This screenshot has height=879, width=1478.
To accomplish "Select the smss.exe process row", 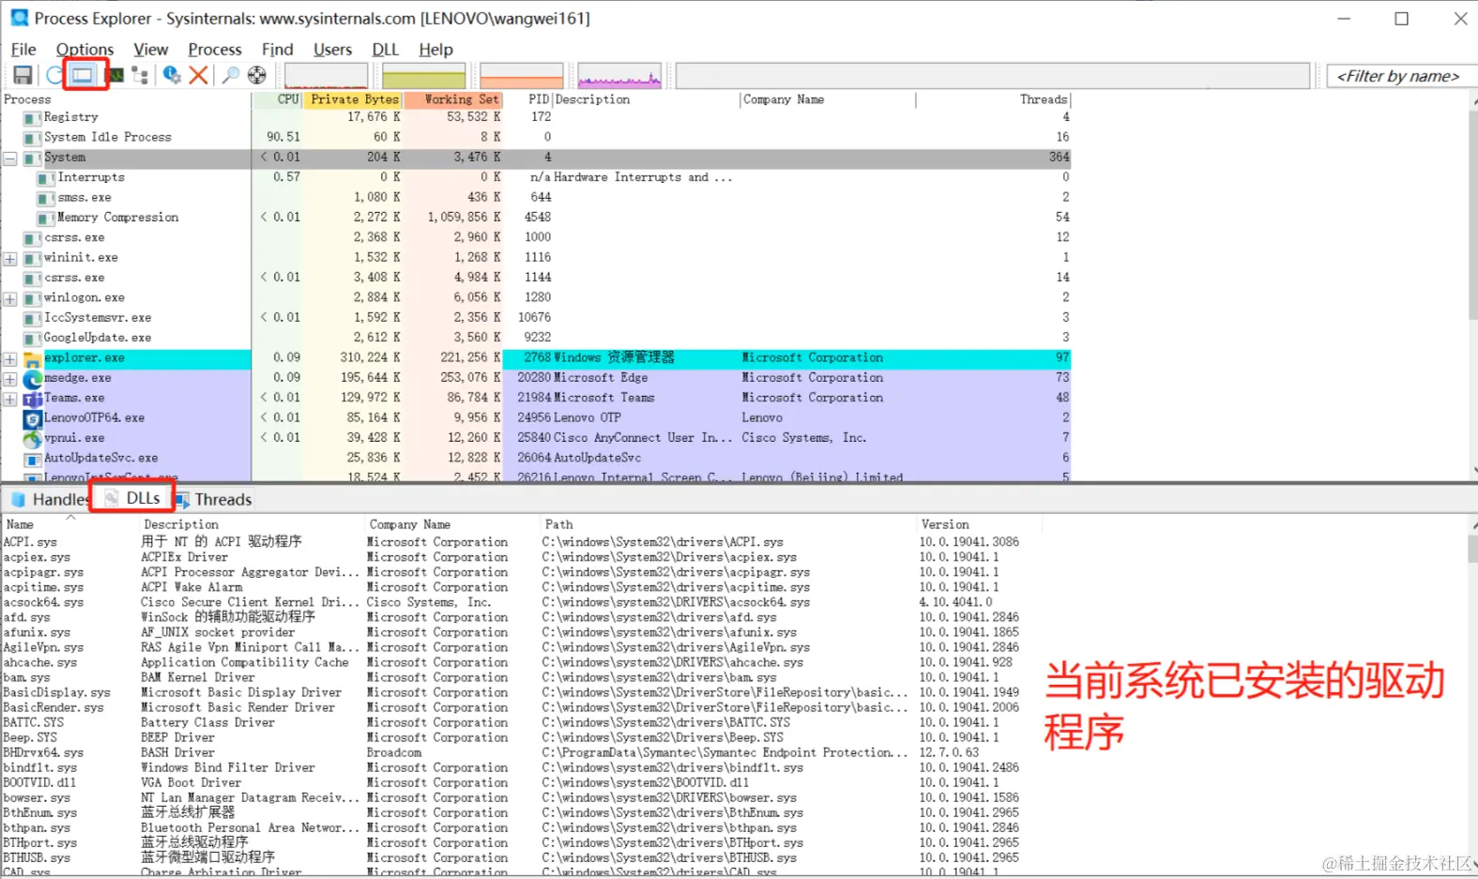I will 535,197.
